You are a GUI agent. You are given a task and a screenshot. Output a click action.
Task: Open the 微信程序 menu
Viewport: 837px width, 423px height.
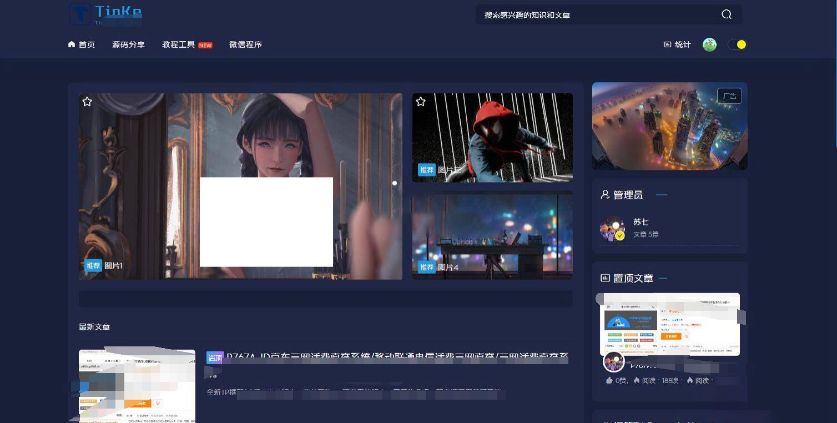[245, 44]
